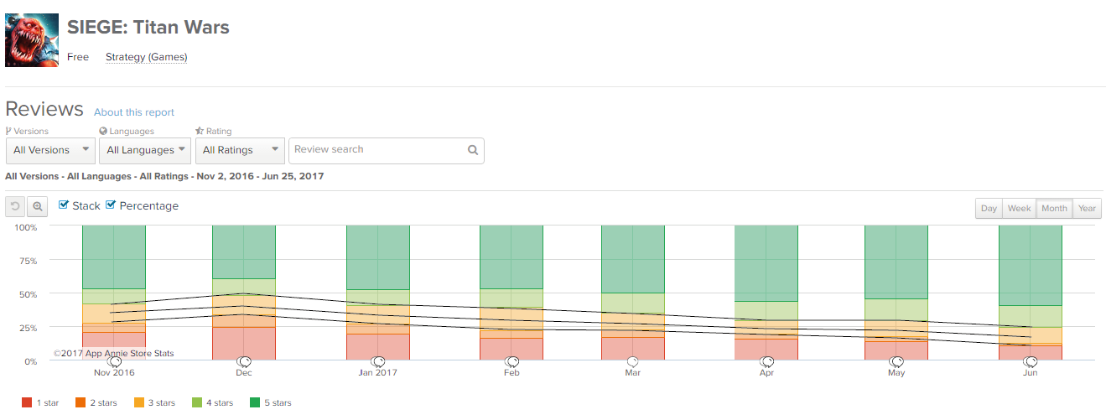Expand the All Versions dropdown

tap(50, 151)
